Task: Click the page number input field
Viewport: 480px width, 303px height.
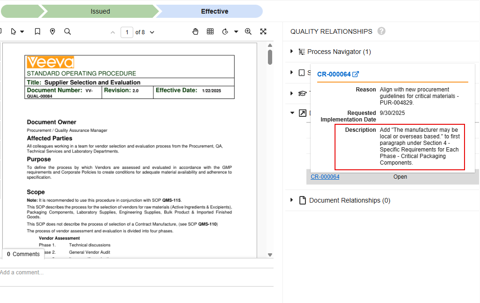Action: 127,32
